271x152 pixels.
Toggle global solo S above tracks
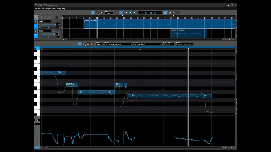coord(57,17)
